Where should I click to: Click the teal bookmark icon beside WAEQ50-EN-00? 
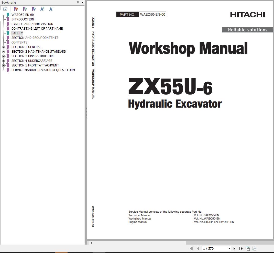8,15
